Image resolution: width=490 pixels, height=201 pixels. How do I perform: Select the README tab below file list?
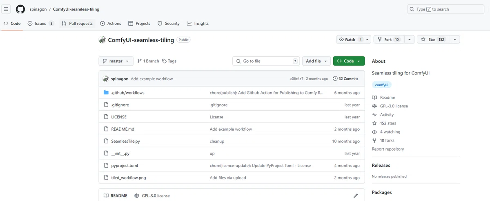(116, 196)
